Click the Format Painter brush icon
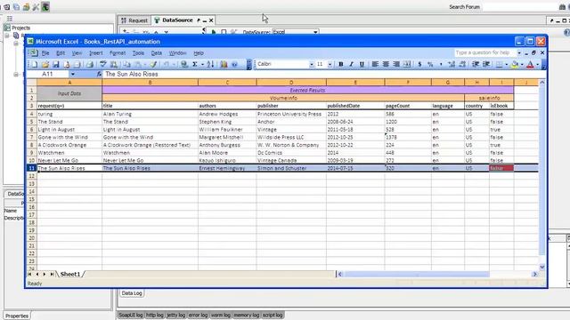The width and height of the screenshot is (570, 320). (x=153, y=65)
